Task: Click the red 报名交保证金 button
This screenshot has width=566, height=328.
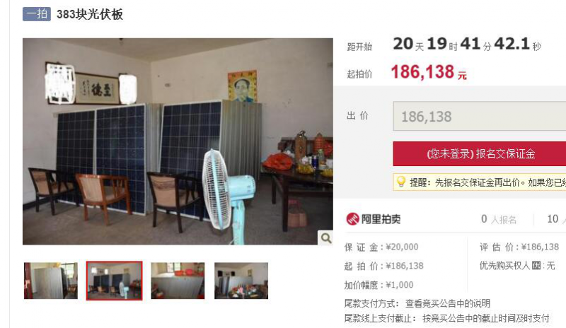Action: (480, 153)
